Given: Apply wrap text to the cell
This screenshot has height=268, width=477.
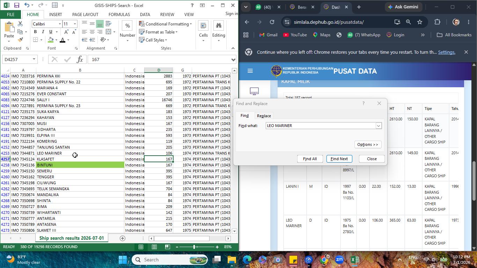Looking at the screenshot, I should pyautogui.click(x=109, y=24).
